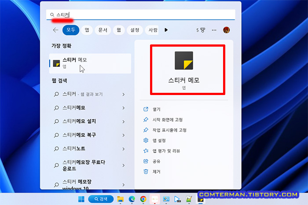
Task: Click the taskbar 검색 search button
Action: coord(101,199)
